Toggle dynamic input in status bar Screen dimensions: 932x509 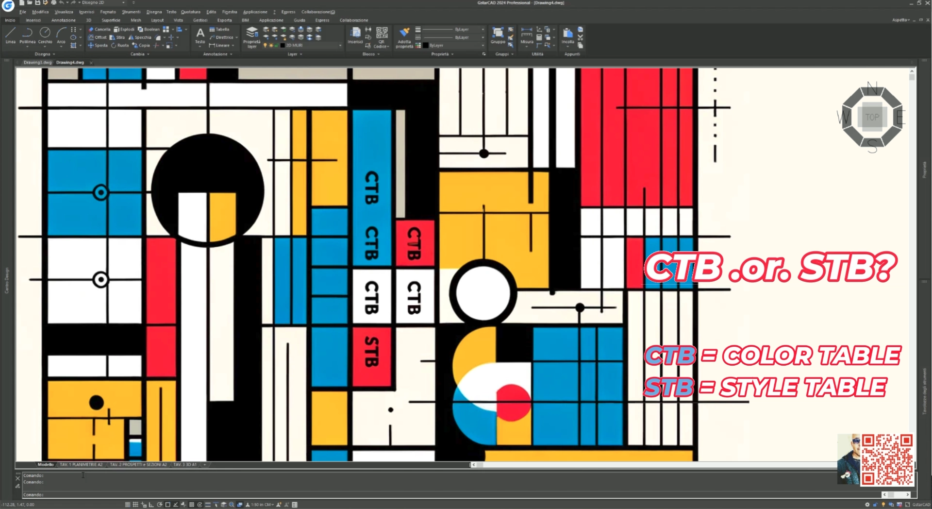[143, 505]
